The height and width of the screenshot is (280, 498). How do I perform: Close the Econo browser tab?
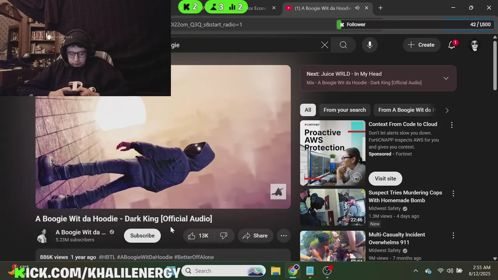coord(274,8)
